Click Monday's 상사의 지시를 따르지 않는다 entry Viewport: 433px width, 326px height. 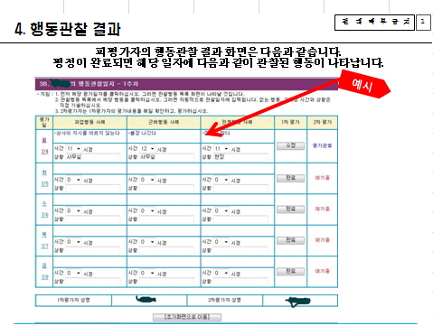tap(88, 133)
